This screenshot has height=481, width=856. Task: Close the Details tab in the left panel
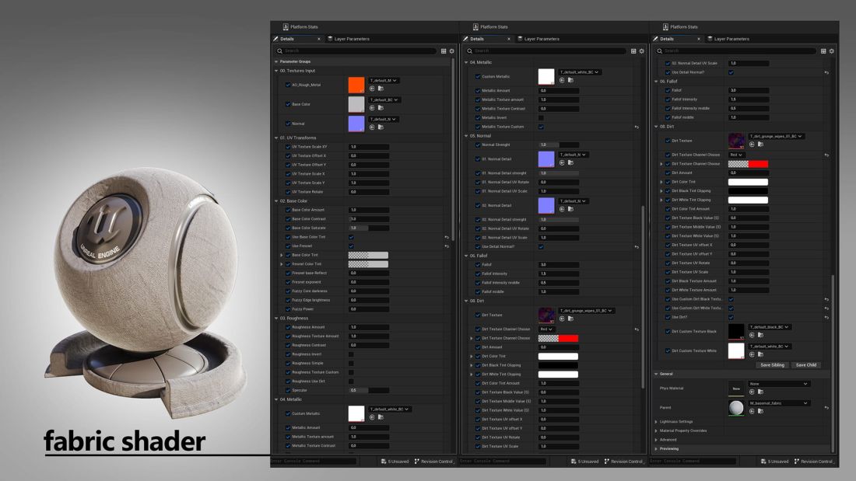pyautogui.click(x=319, y=39)
